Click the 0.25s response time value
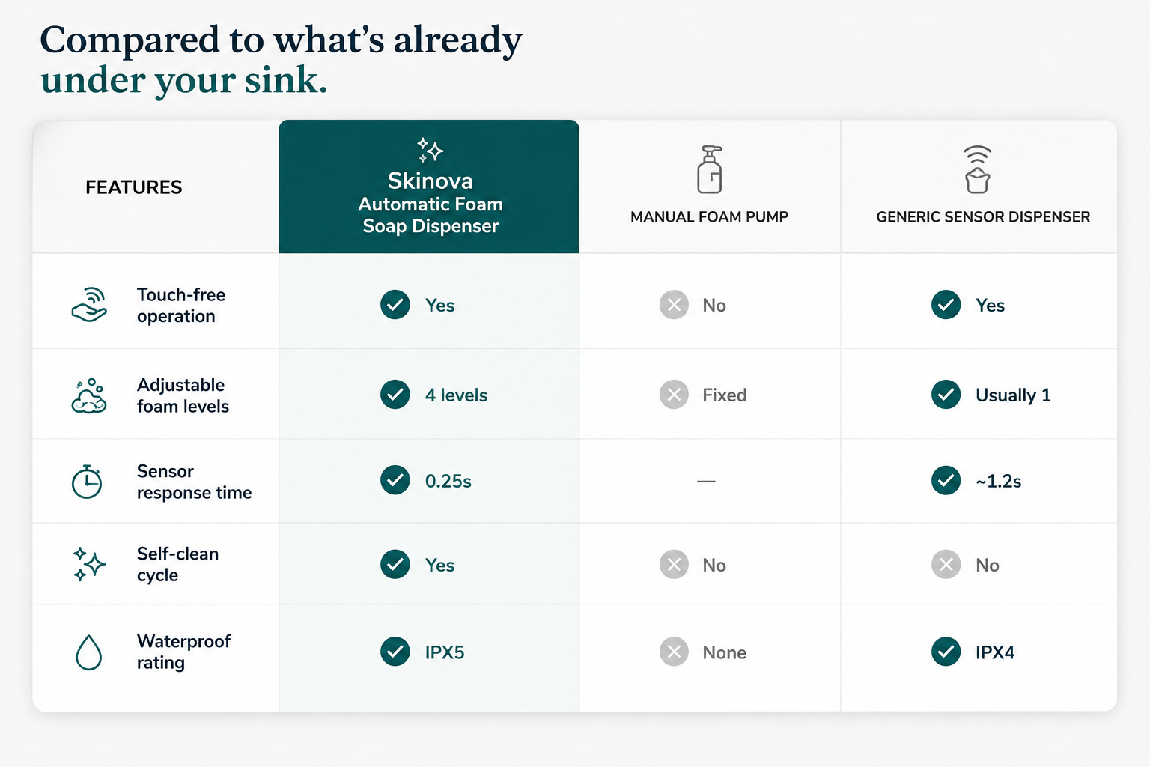This screenshot has height=767, width=1150. point(448,481)
